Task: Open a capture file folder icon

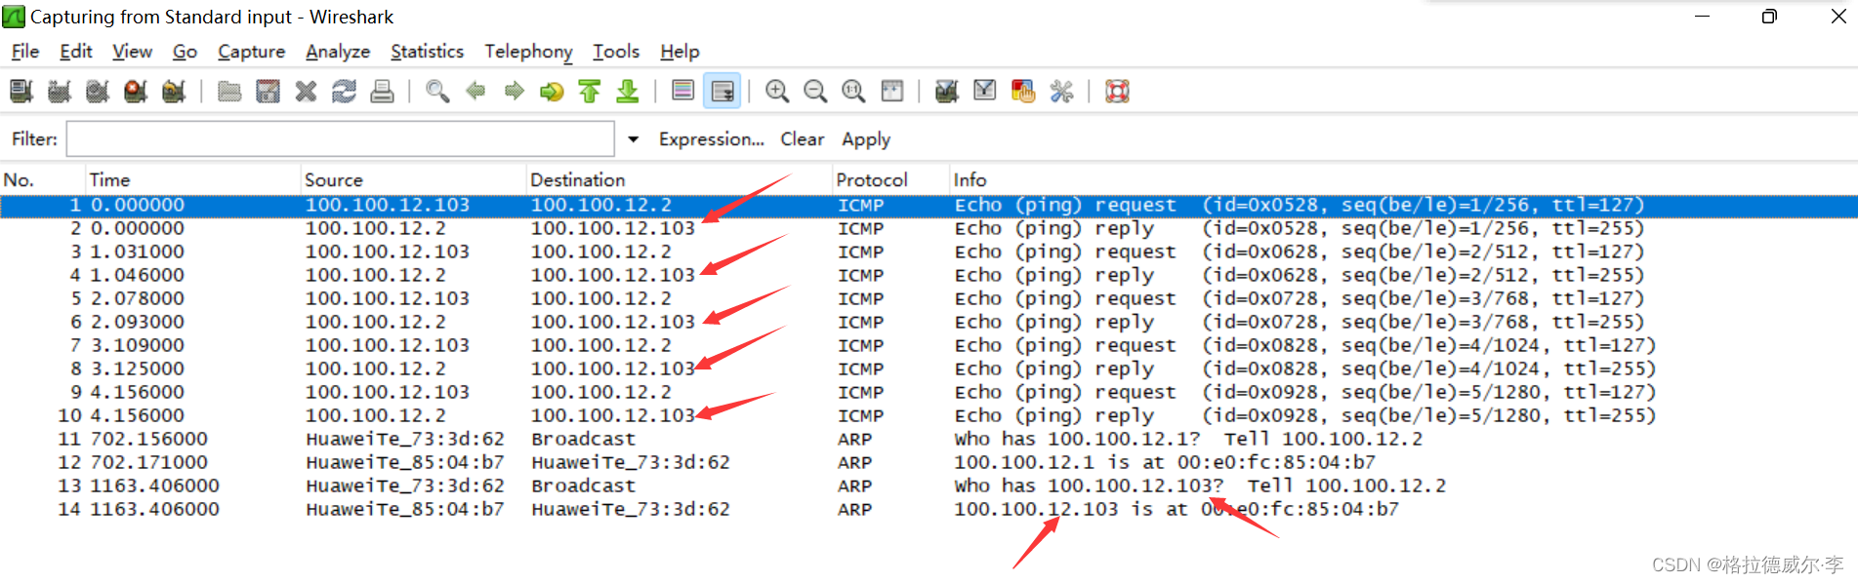Action: (229, 92)
